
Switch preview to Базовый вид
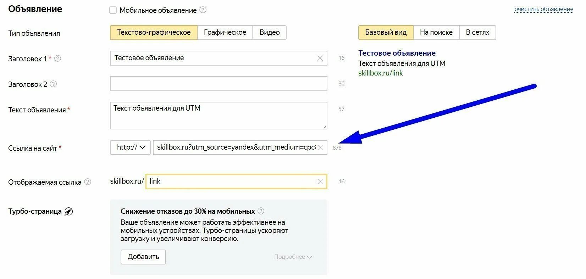coord(386,33)
